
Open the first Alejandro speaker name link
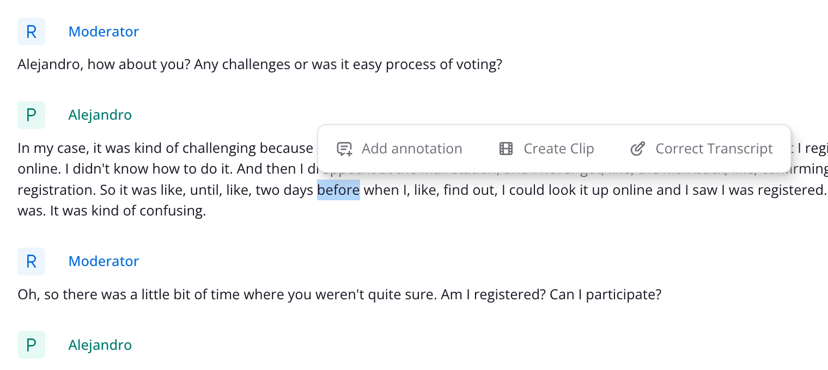click(x=100, y=115)
